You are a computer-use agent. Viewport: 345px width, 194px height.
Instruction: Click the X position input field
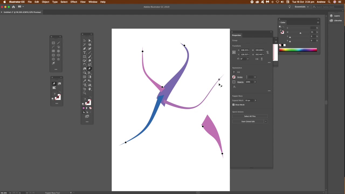[245, 50]
